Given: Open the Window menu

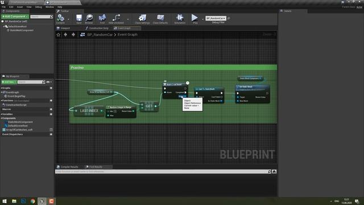Looking at the screenshot, I should coord(49,7).
